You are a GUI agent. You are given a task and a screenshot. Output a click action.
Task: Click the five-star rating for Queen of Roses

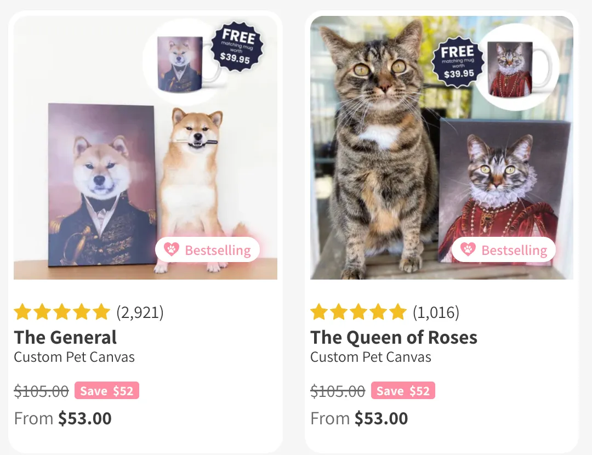point(358,312)
